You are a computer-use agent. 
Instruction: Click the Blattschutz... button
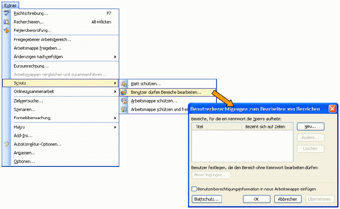[207, 199]
